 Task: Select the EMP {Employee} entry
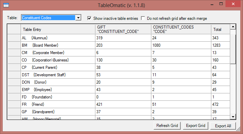[x=58, y=90]
